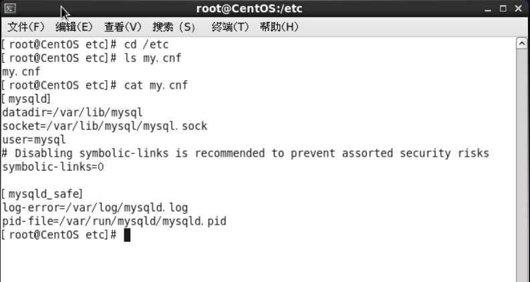
Task: Click the scrollbar up arrow
Action: pos(521,44)
